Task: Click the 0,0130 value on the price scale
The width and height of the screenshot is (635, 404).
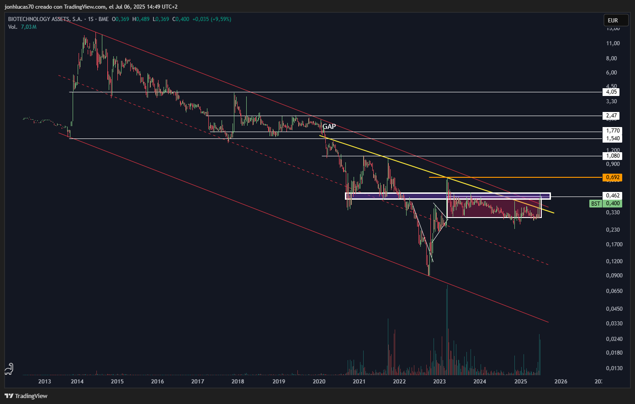Action: 614,368
